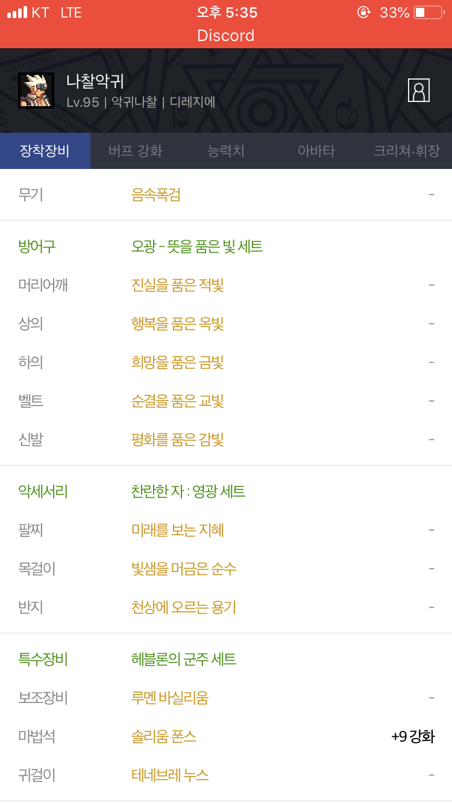Tap the 오광 - 뜻을 품은 빛 세트 name
This screenshot has width=452, height=805.
[197, 246]
